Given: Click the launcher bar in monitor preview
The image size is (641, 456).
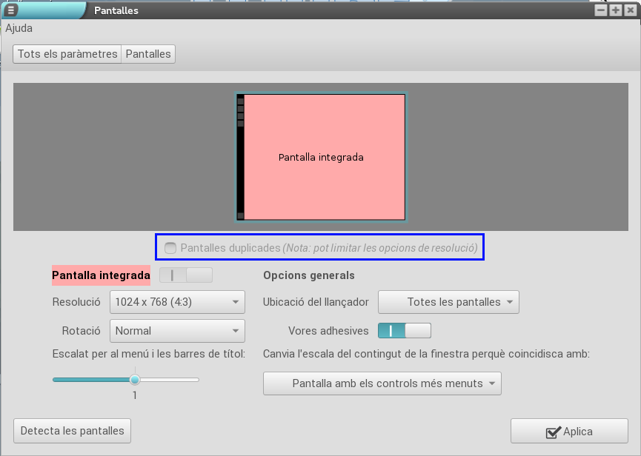Looking at the screenshot, I should [240, 157].
